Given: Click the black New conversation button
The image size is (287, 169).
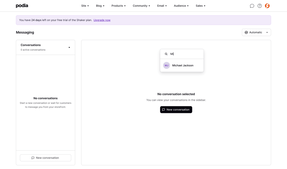Looking at the screenshot, I should [x=176, y=110].
